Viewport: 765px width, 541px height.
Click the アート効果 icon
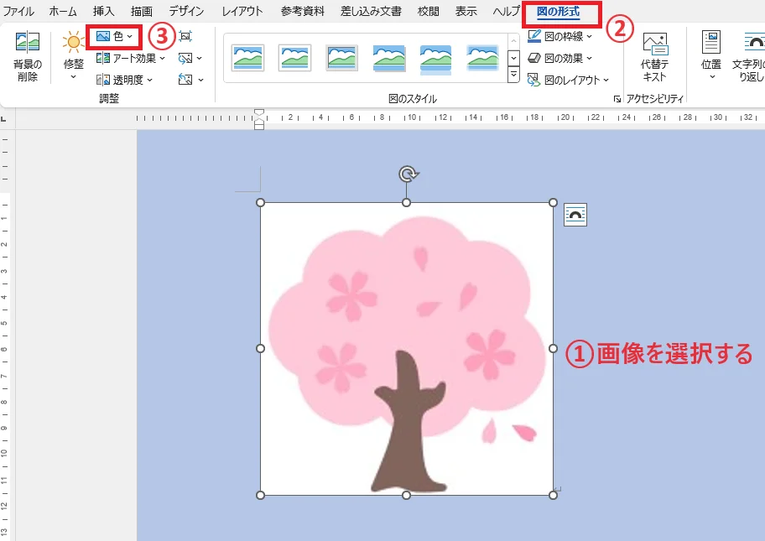click(x=103, y=59)
